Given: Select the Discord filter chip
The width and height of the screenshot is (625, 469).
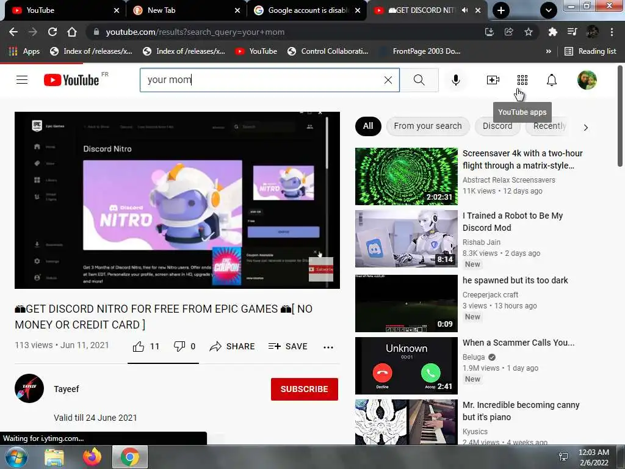Looking at the screenshot, I should click(x=497, y=126).
